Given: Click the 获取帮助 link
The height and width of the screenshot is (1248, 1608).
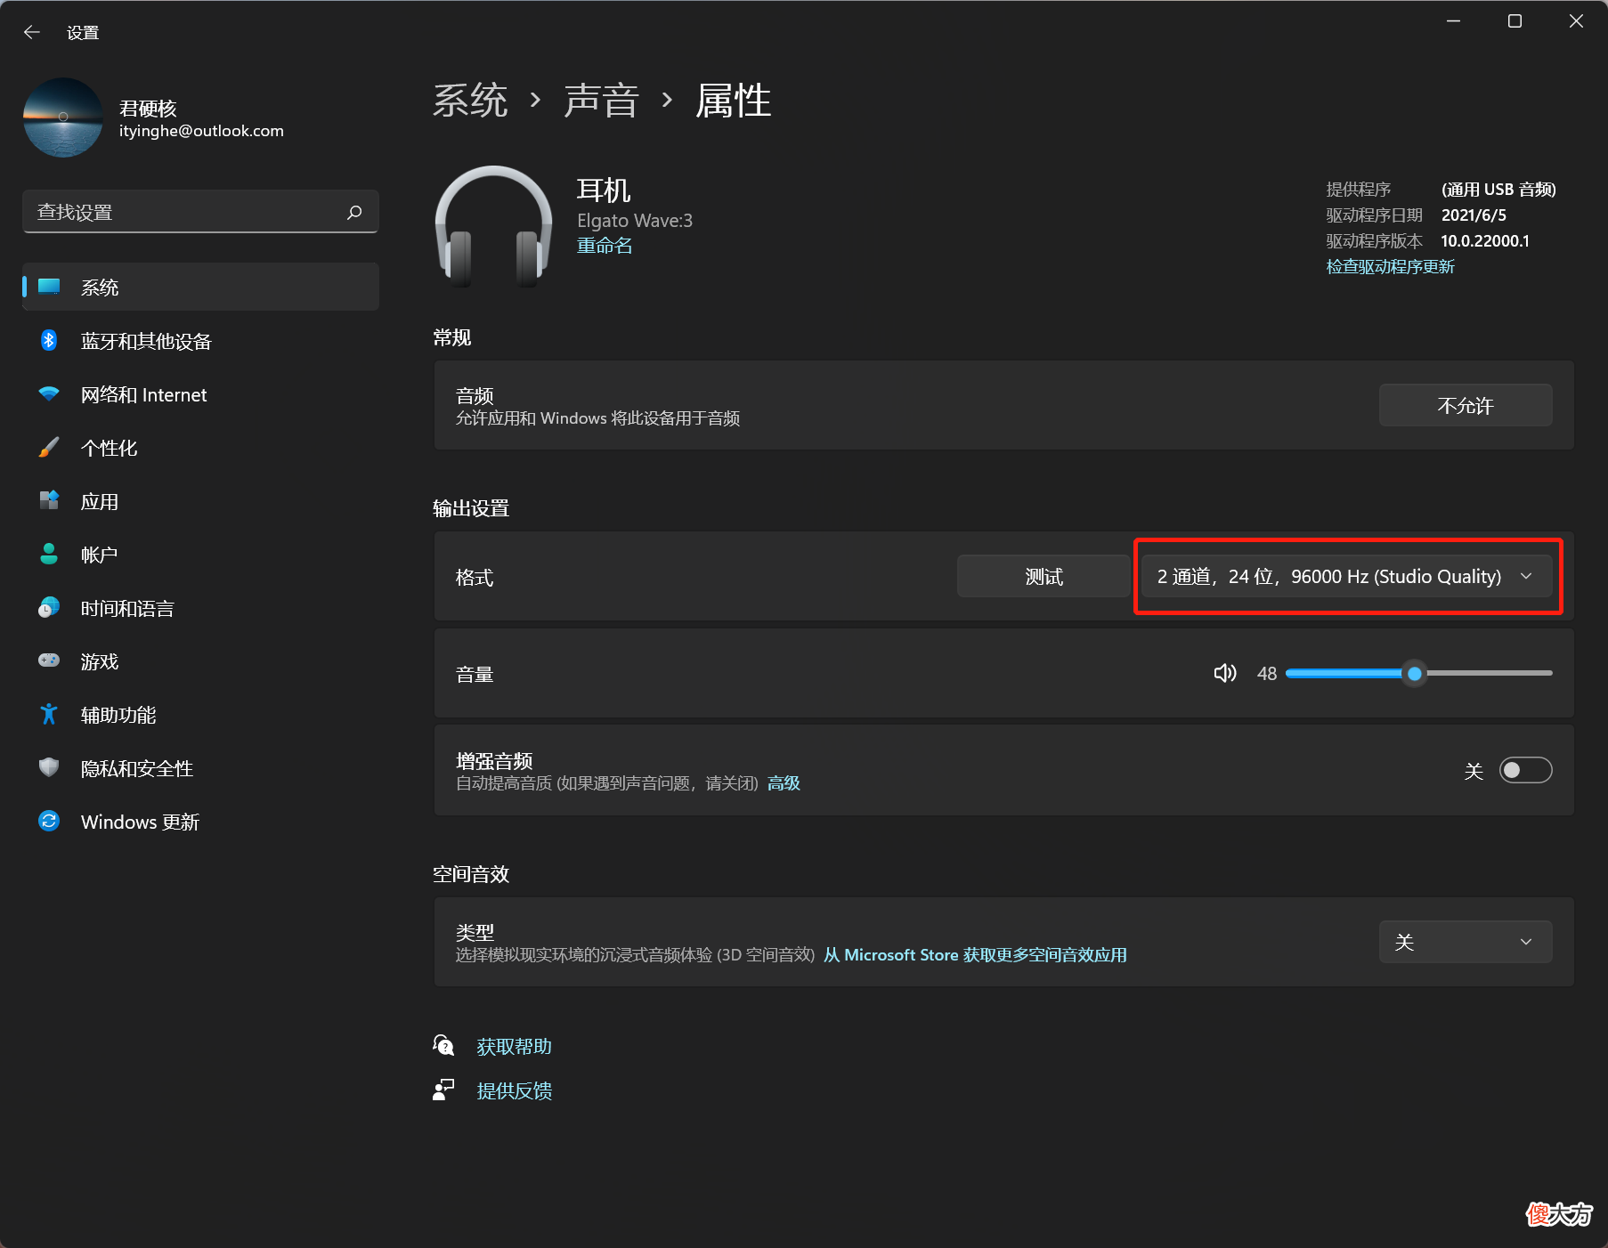Looking at the screenshot, I should (x=514, y=1046).
